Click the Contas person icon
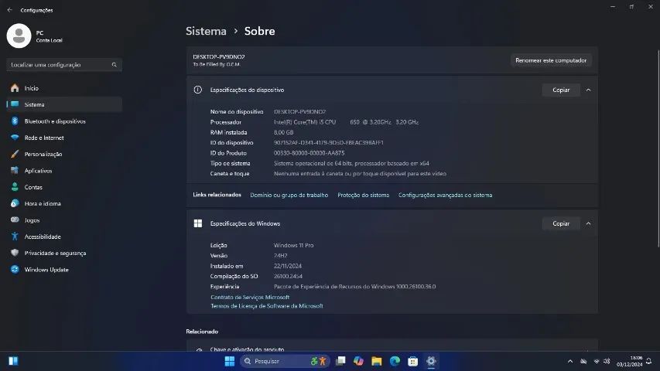This screenshot has width=660, height=371. point(15,187)
